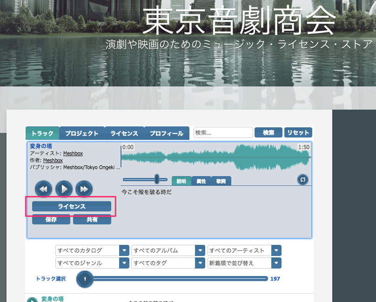Play the track 変身の塔

coord(64,189)
